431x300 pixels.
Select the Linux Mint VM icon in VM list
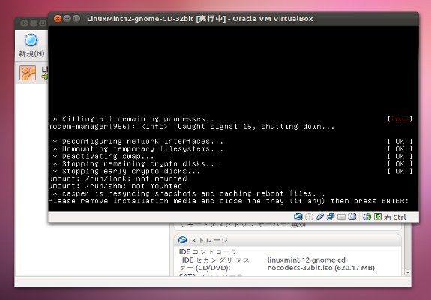tap(28, 73)
